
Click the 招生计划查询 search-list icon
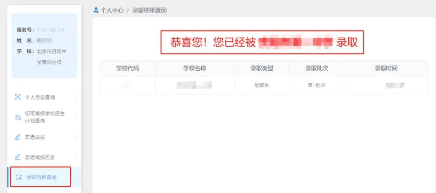click(x=18, y=117)
